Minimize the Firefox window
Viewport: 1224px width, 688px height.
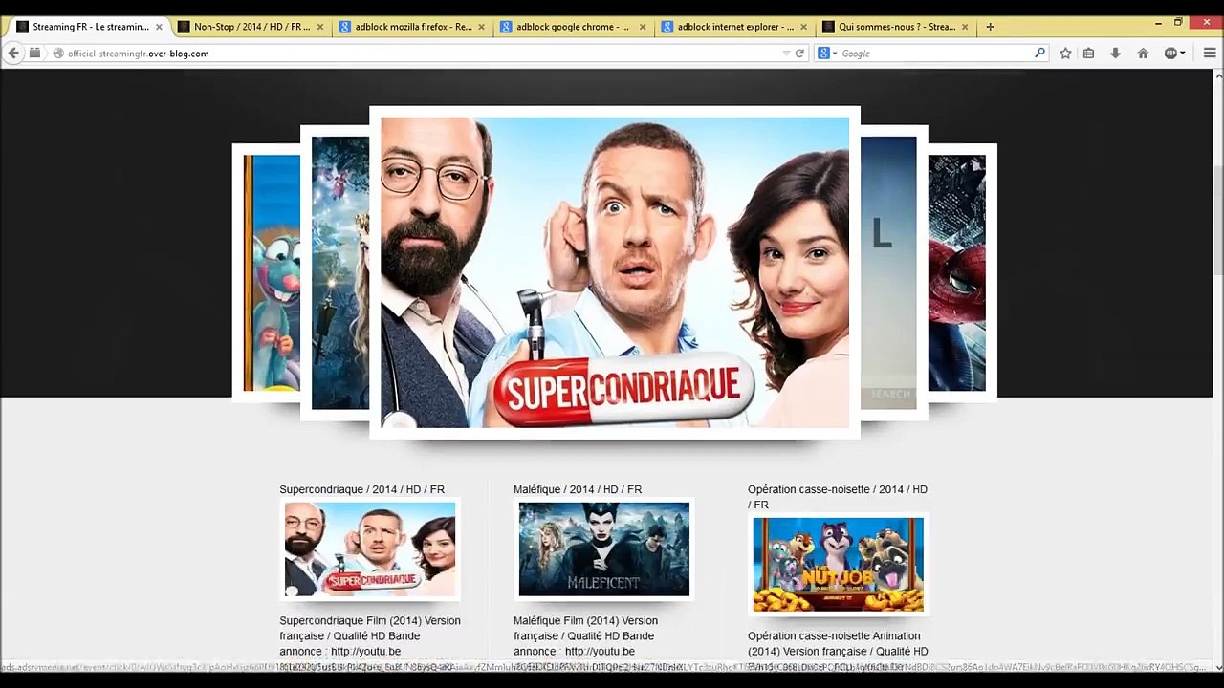tap(1158, 23)
